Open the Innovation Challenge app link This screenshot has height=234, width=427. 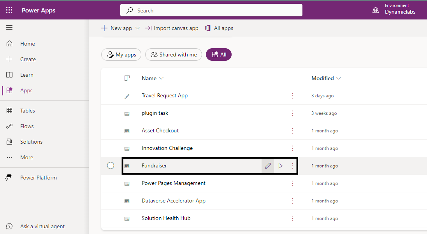[167, 148]
